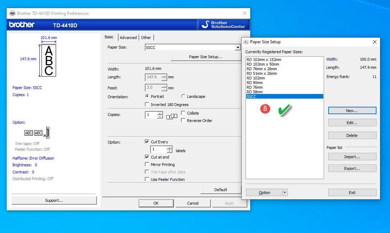Viewport: 390px width, 233px height.
Task: Click the printer icon in the title bar
Action: [x=12, y=13]
